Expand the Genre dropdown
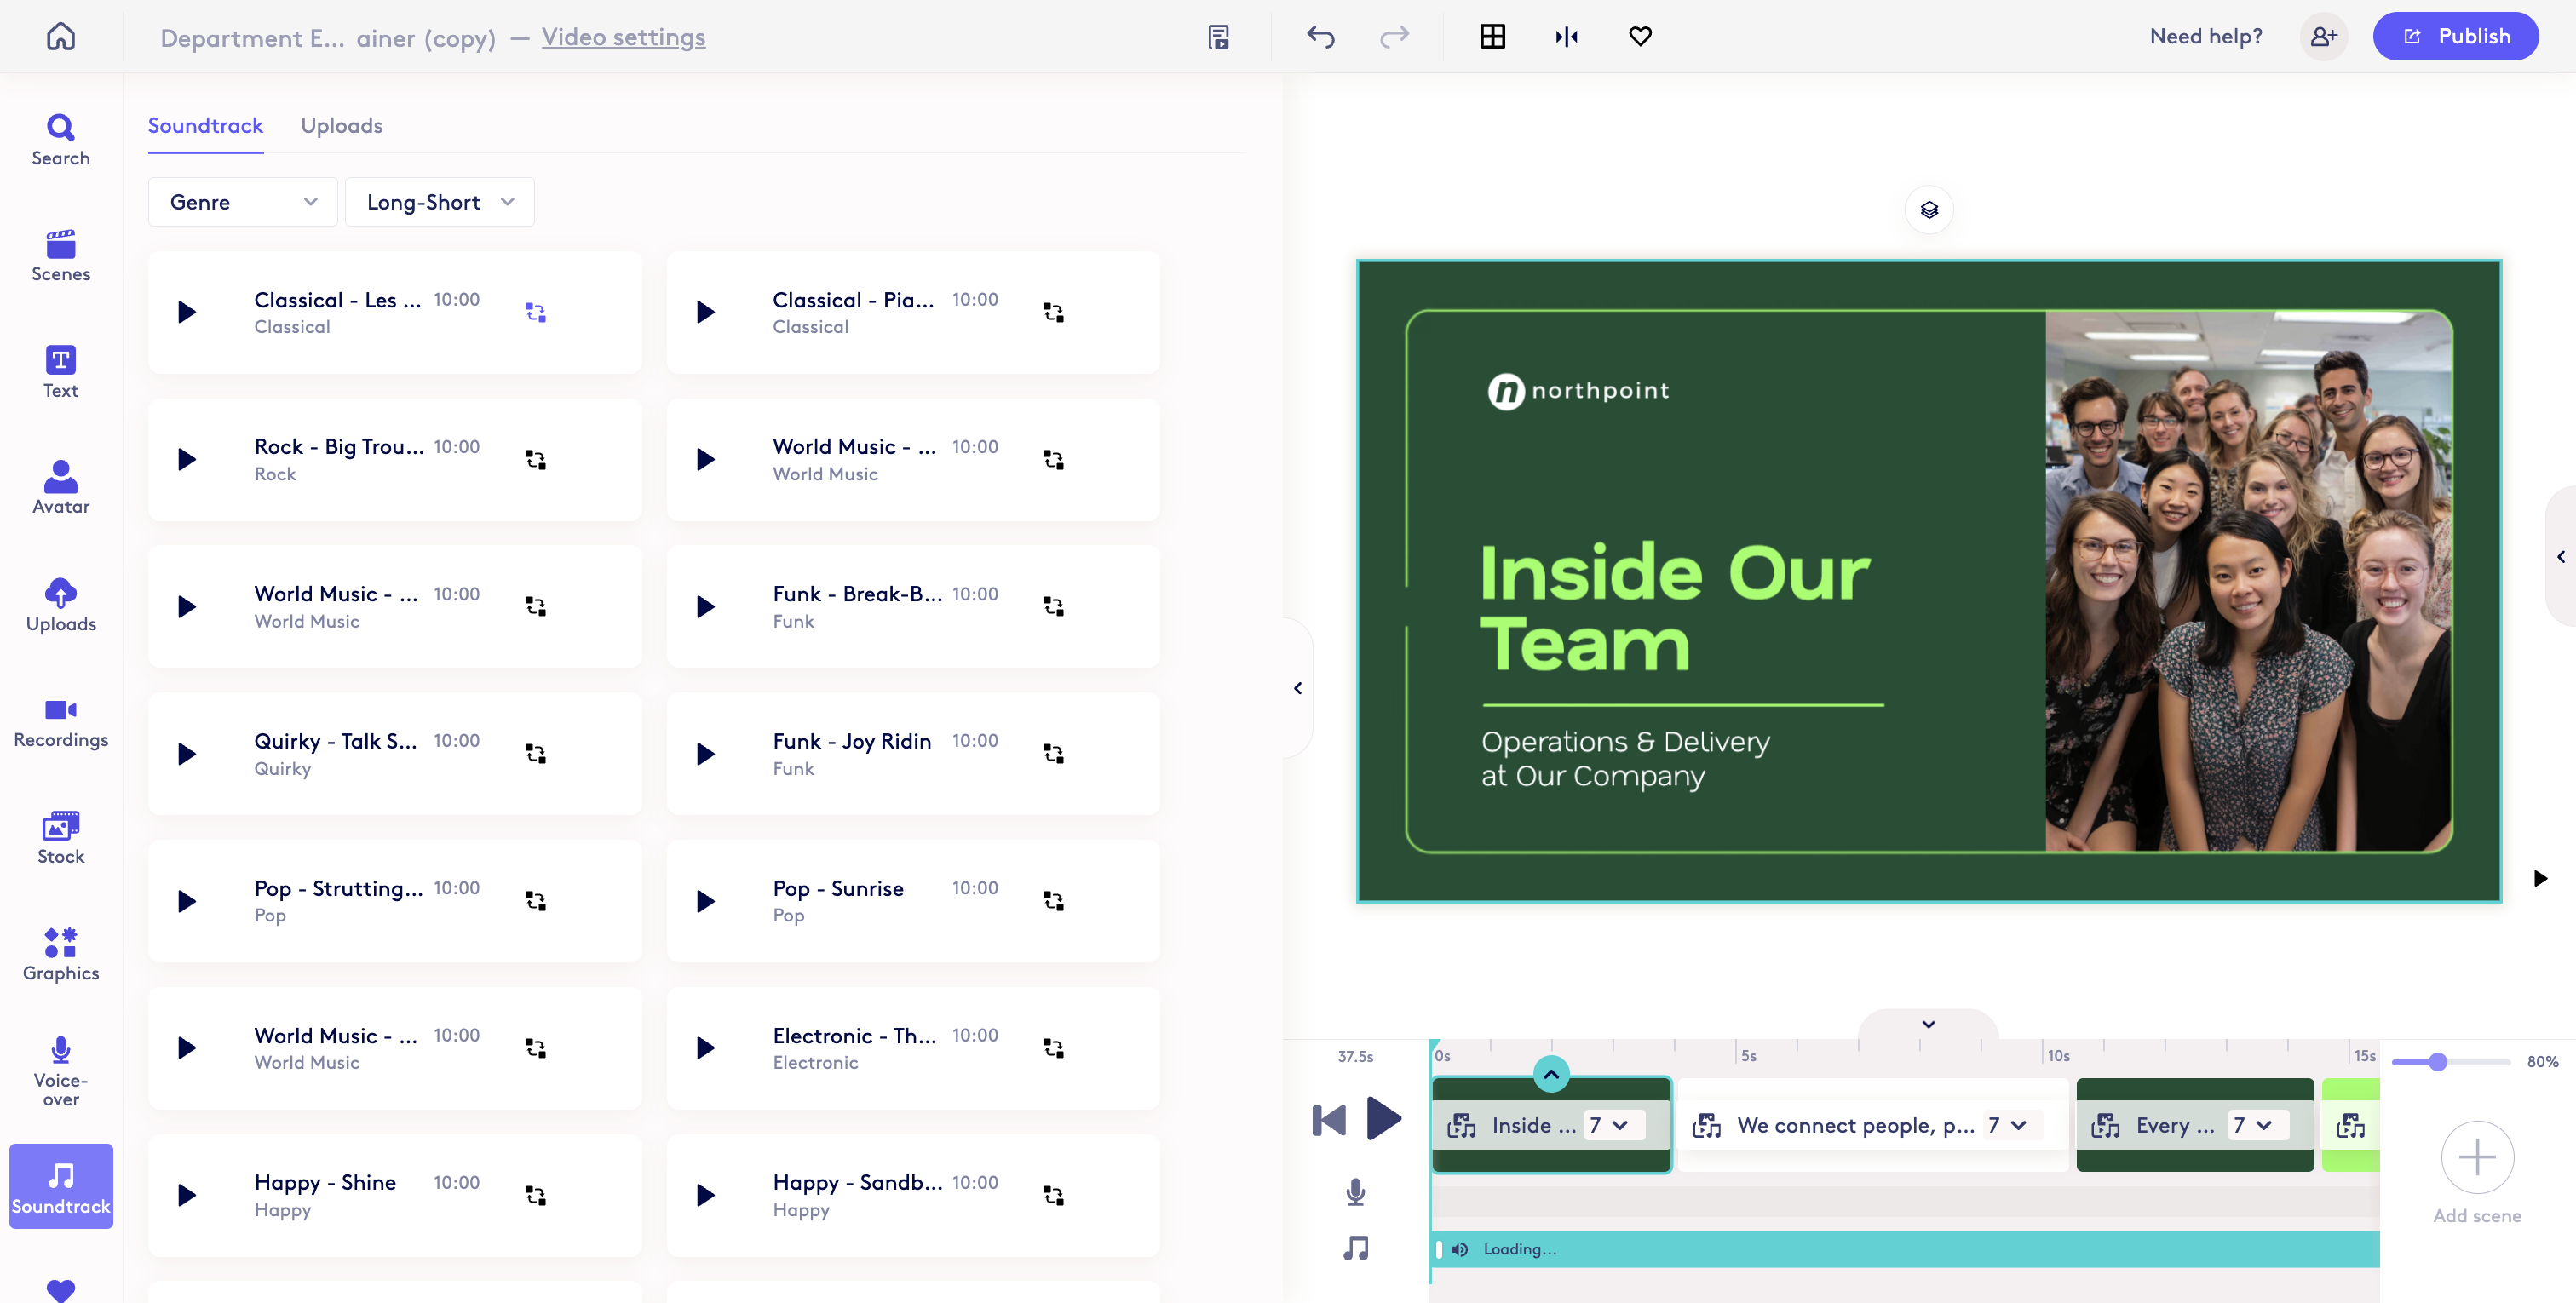This screenshot has width=2576, height=1303. (x=242, y=202)
